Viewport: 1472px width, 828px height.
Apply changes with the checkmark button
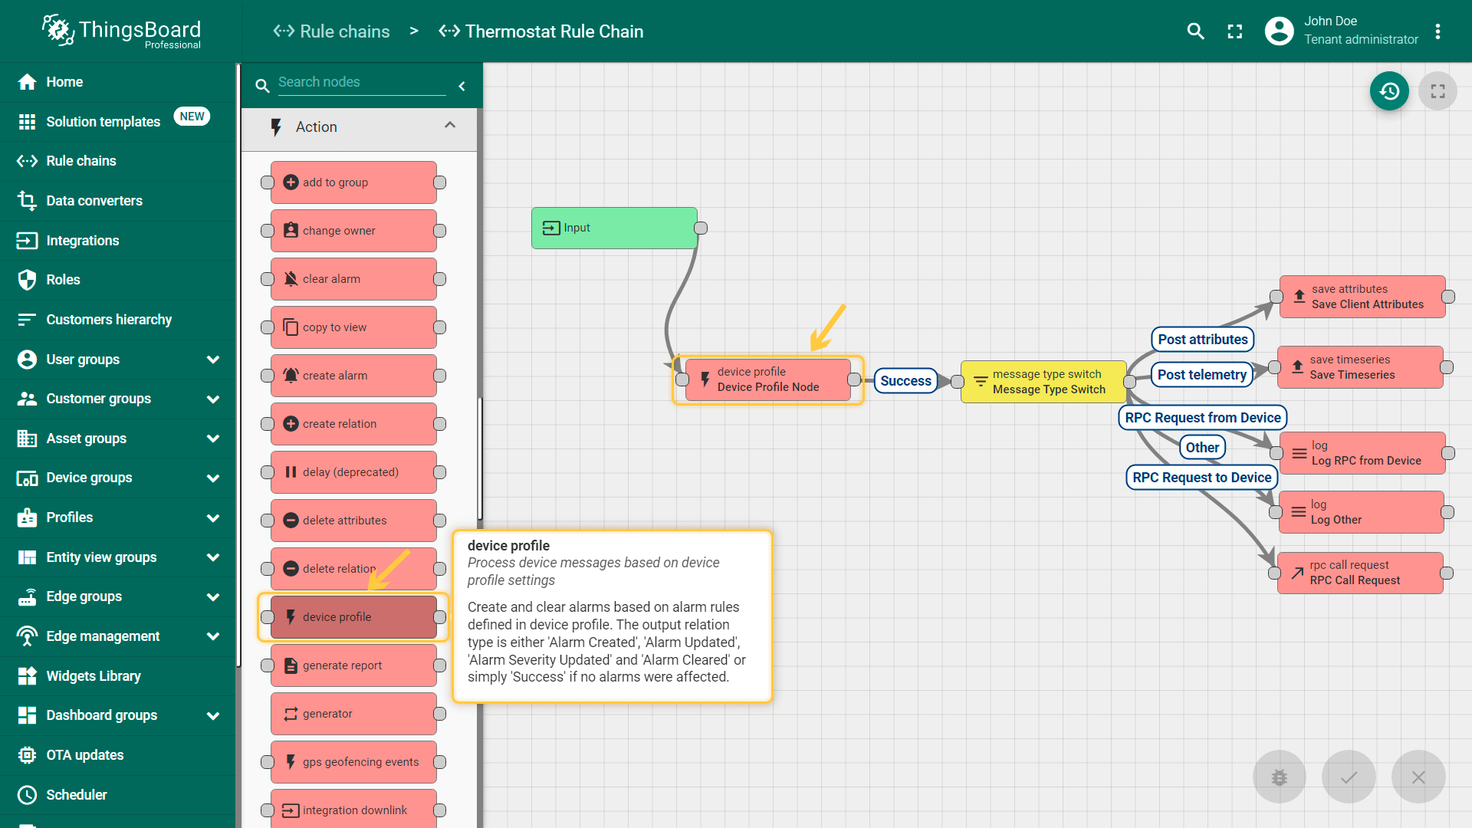coord(1349,777)
